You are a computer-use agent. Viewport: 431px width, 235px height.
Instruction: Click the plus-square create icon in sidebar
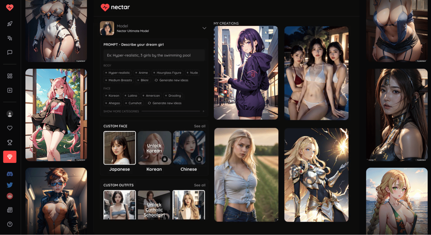10,90
